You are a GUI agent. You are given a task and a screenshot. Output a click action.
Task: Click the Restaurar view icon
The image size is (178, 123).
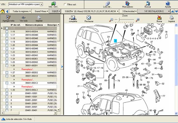[x=89, y=18]
